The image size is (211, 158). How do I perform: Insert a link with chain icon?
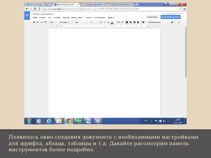[118, 22]
